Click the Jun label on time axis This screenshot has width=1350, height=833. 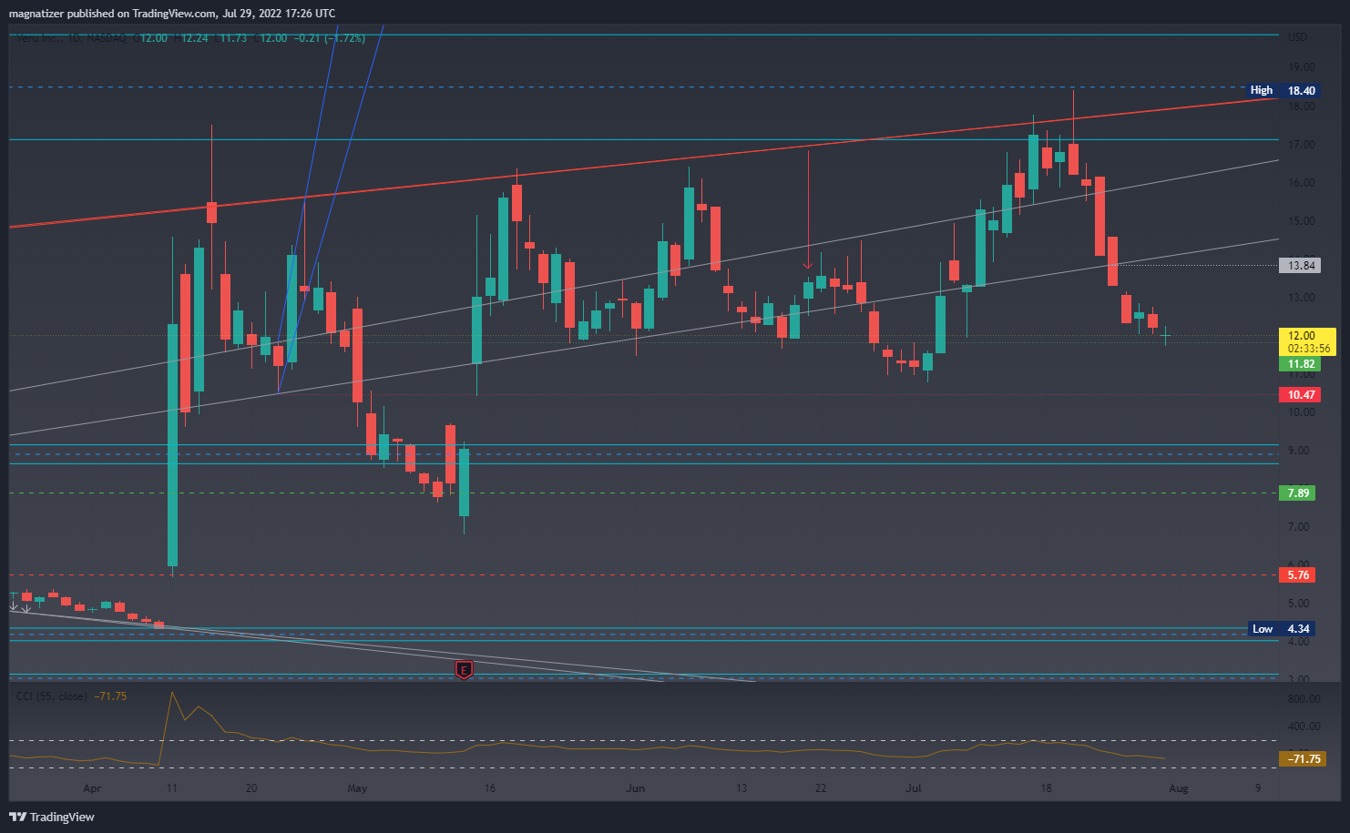635,788
